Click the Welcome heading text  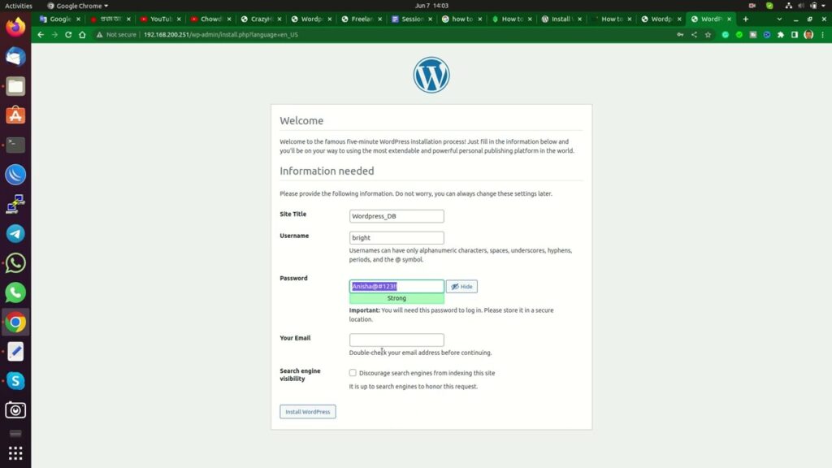pyautogui.click(x=301, y=120)
